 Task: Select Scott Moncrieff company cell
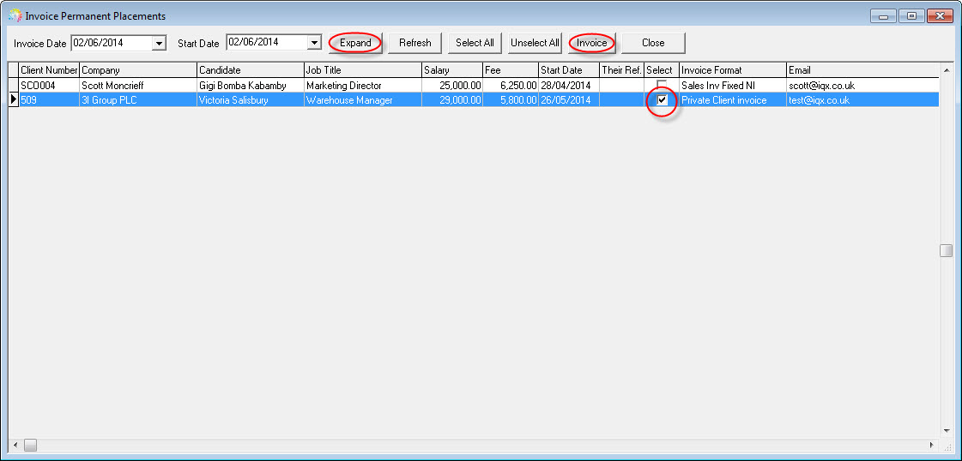click(138, 86)
